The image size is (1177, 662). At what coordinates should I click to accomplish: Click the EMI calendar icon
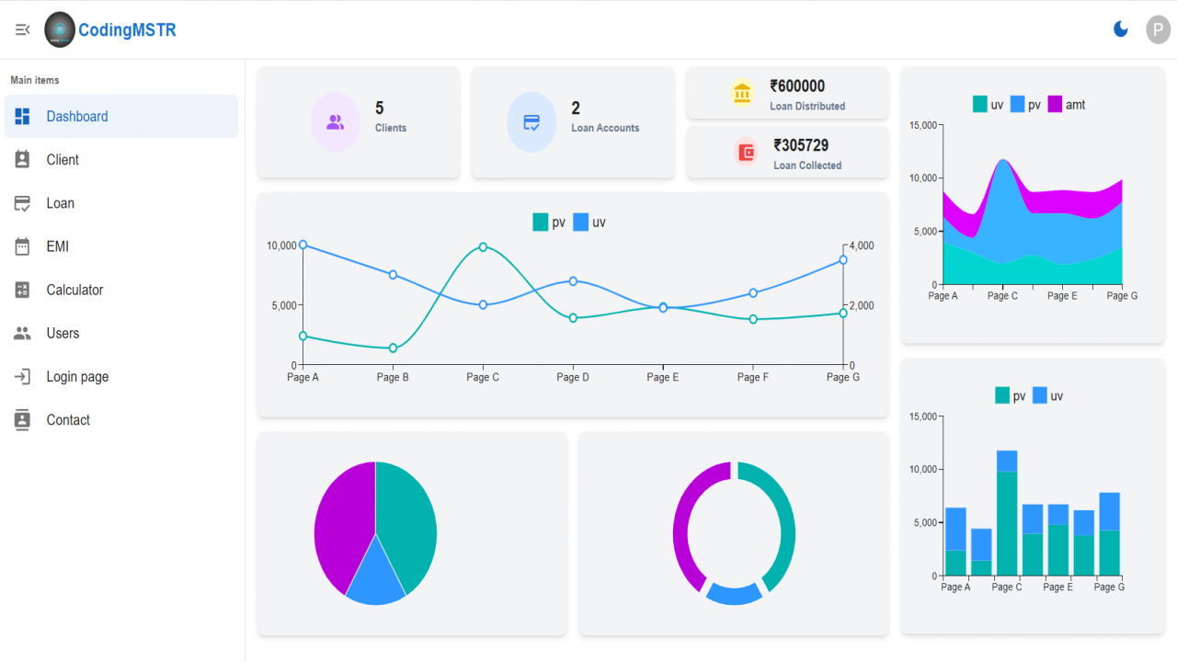(x=22, y=246)
